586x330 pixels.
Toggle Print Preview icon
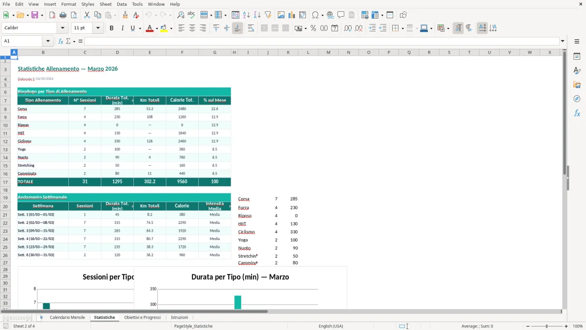coord(73,15)
